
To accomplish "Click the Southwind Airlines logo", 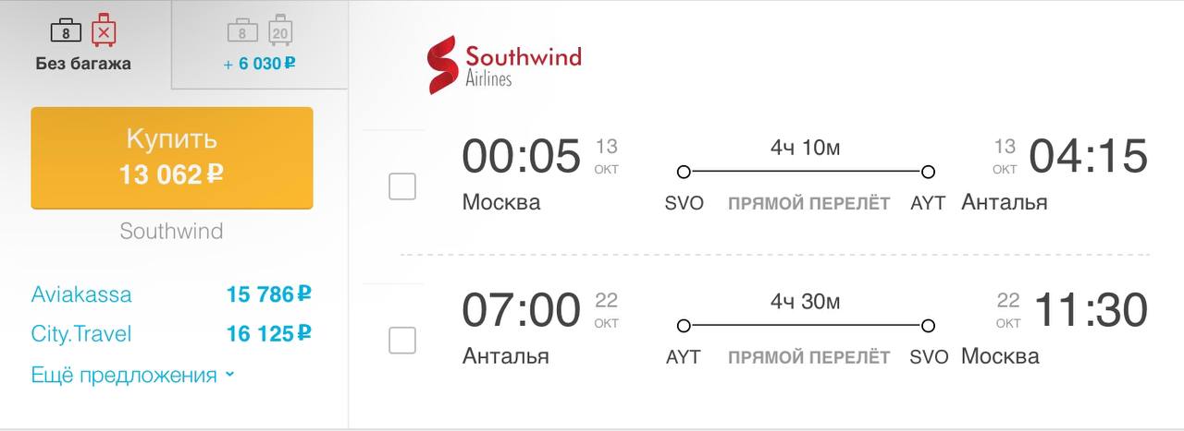I will click(504, 65).
